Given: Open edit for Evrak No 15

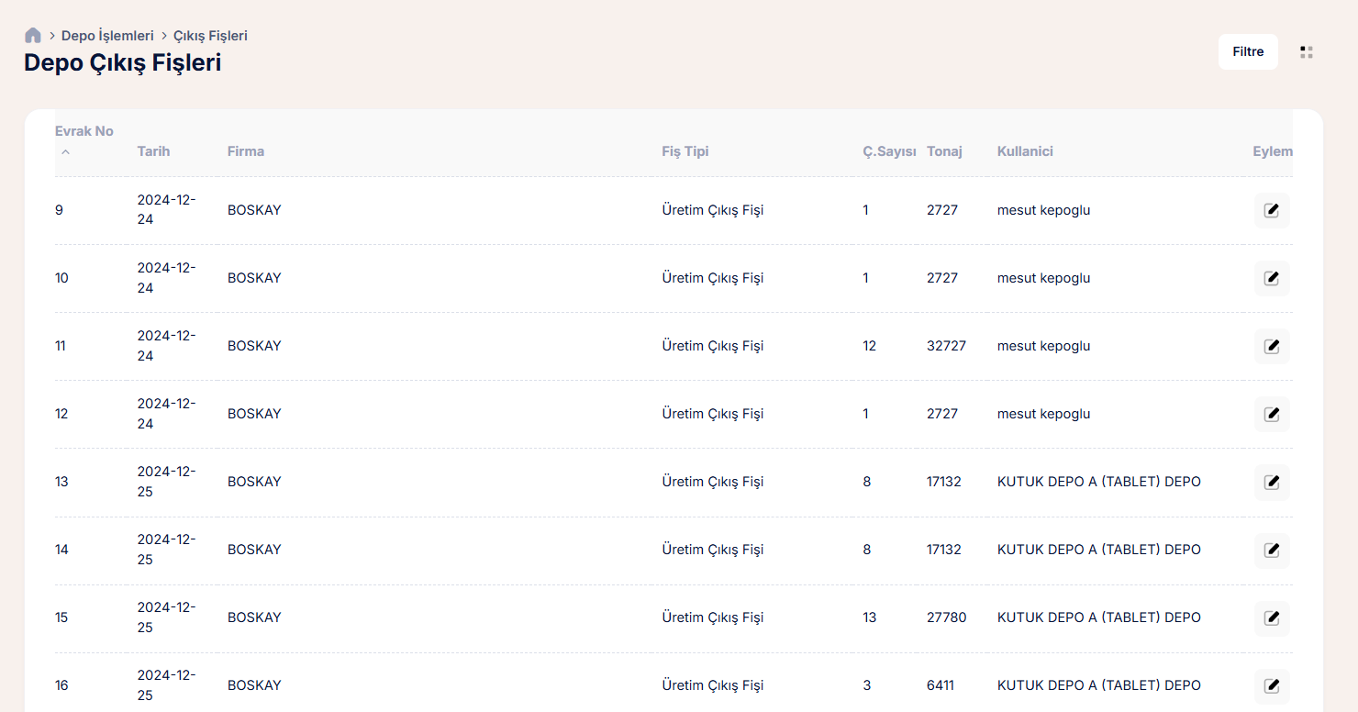Looking at the screenshot, I should [1272, 617].
